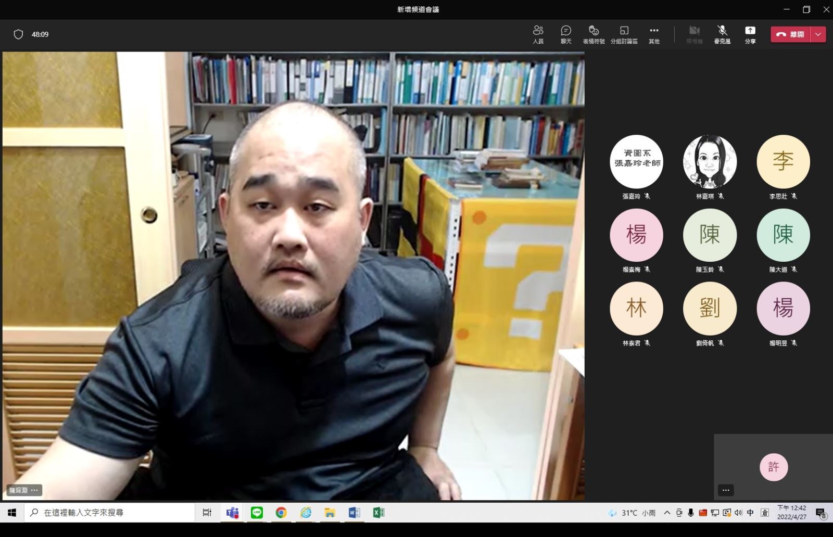
Task: Open the People (人員) panel
Action: click(538, 34)
